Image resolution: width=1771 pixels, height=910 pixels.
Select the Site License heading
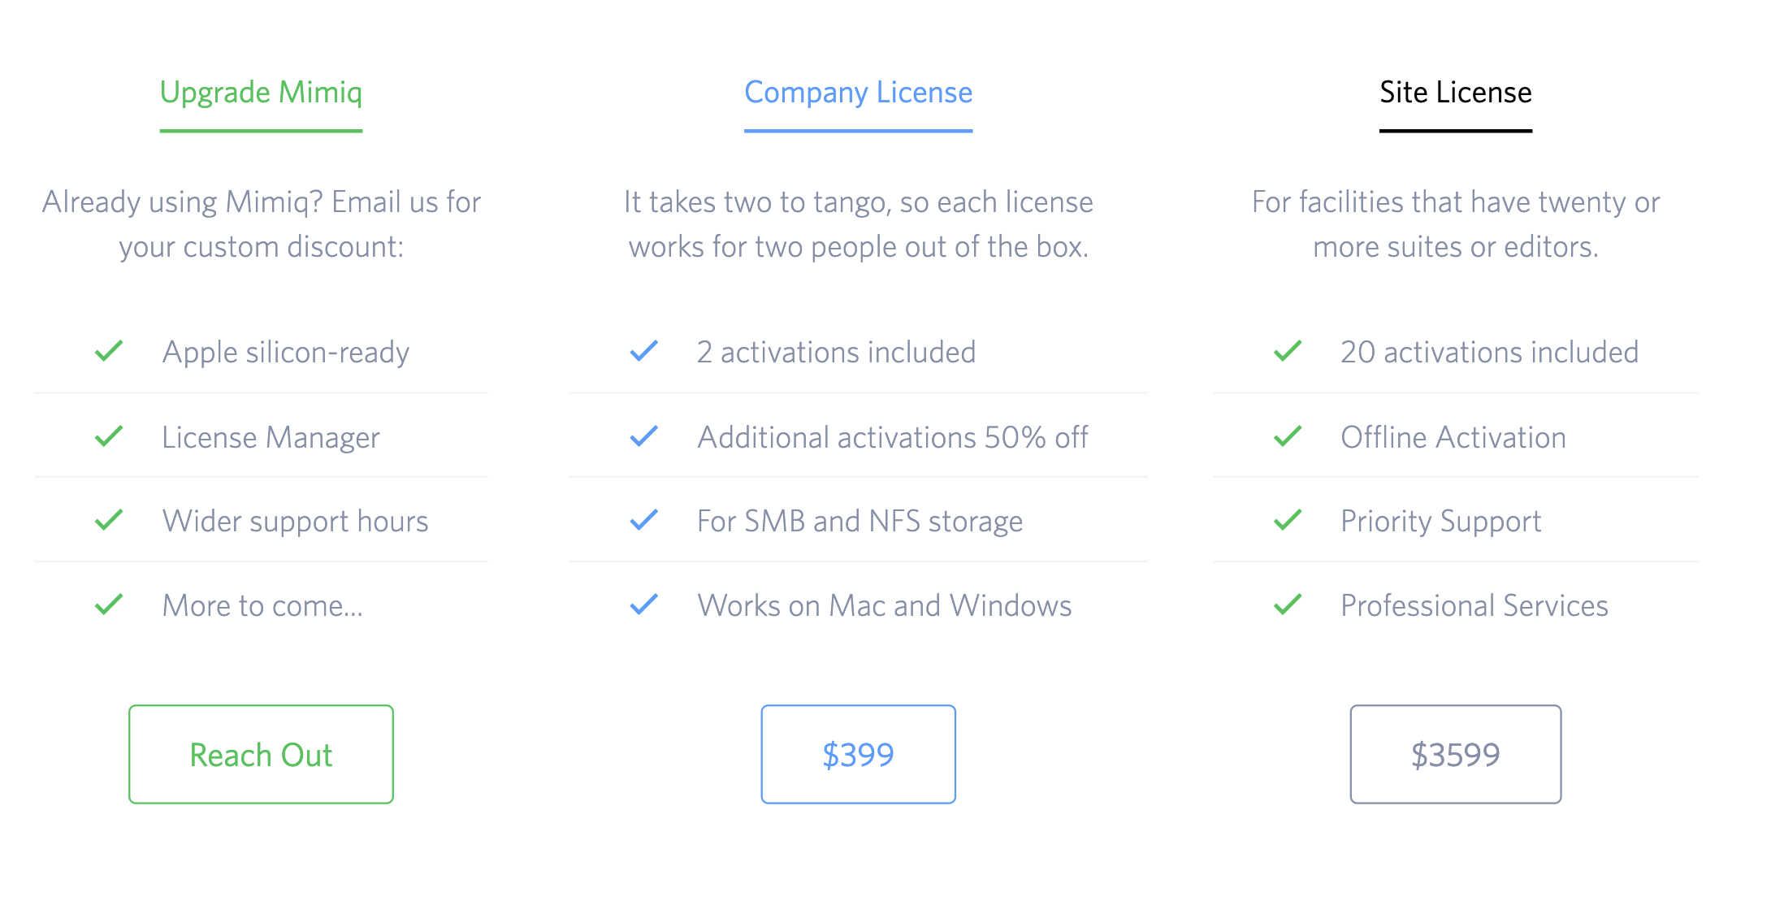coord(1455,93)
